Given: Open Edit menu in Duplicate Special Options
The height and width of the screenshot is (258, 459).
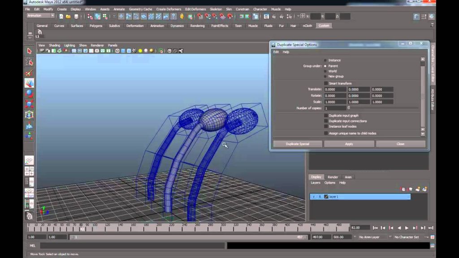Looking at the screenshot, I should point(276,52).
